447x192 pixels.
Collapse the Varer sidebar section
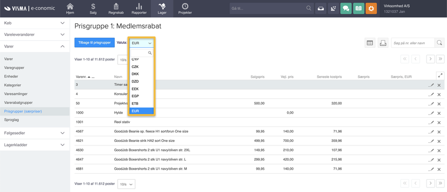[x=35, y=46]
